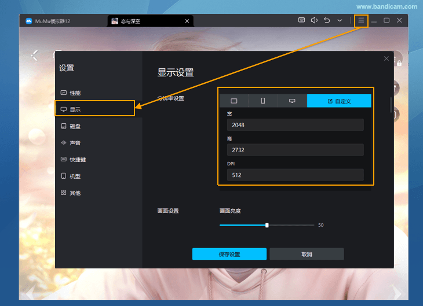Click the 画面设置 label

point(168,211)
